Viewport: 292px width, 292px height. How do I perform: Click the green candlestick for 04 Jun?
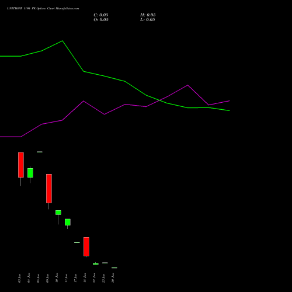(x=30, y=173)
